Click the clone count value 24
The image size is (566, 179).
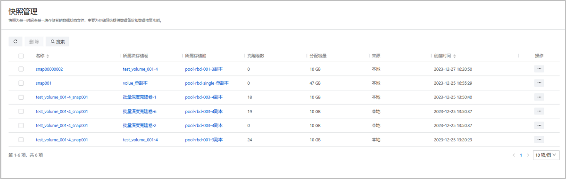pos(250,140)
